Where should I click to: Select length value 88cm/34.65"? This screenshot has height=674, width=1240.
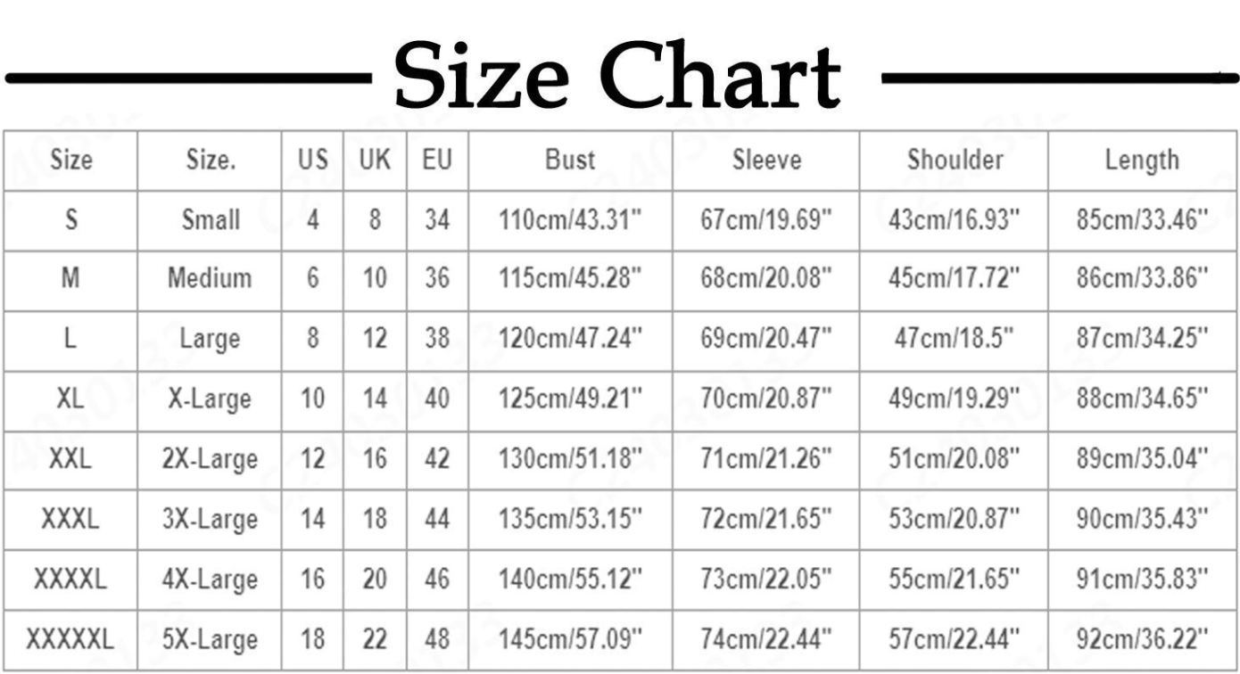coord(1141,399)
